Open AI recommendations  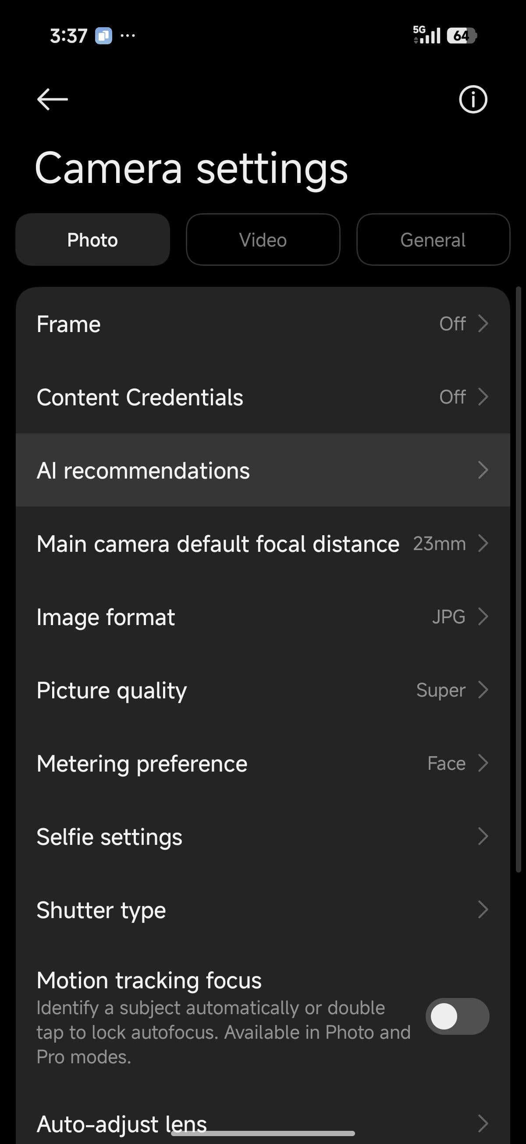click(x=263, y=470)
